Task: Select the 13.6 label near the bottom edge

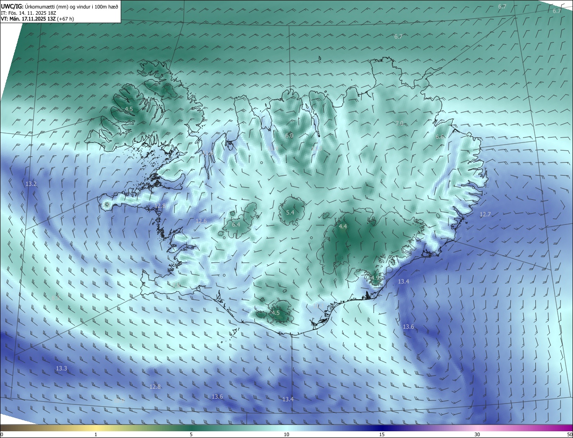Action: pyautogui.click(x=217, y=396)
